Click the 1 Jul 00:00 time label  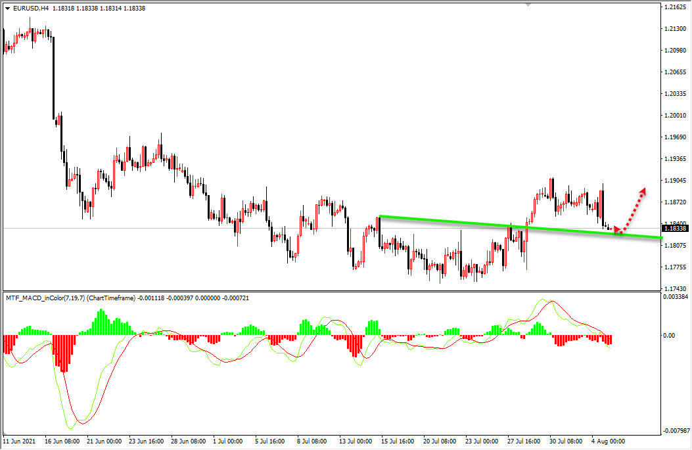(x=228, y=441)
